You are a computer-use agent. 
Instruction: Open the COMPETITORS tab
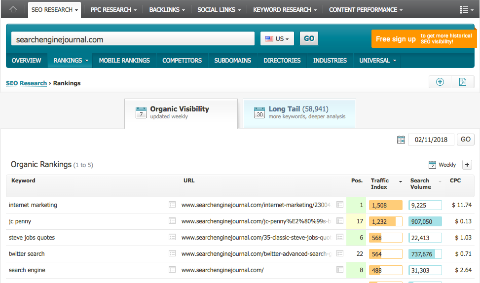182,61
